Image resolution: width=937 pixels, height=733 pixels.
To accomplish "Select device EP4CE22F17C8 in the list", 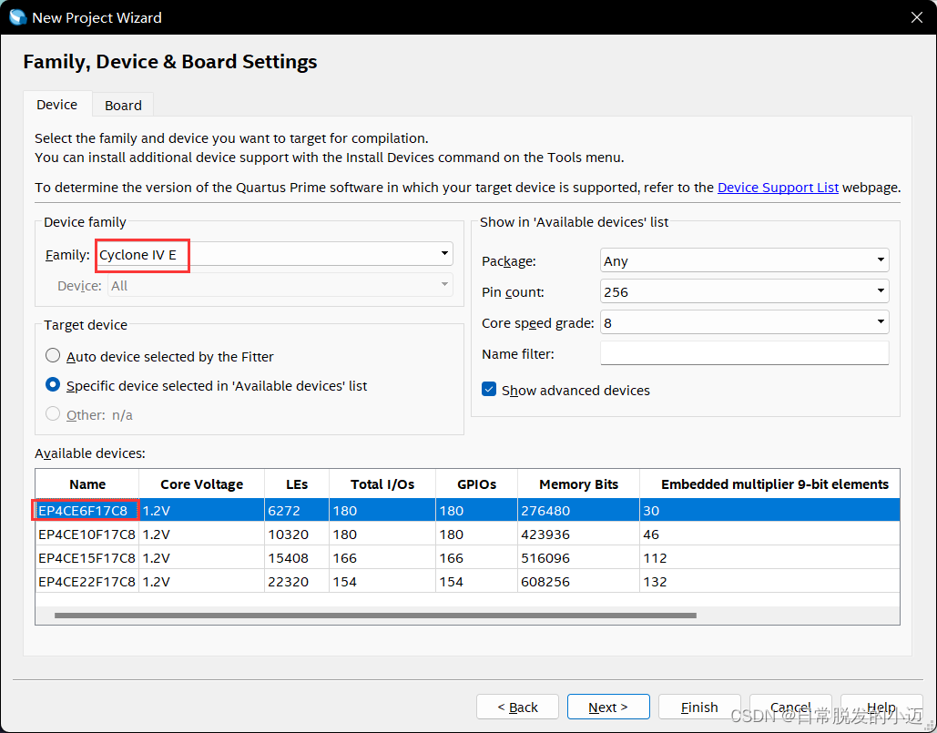I will [87, 582].
